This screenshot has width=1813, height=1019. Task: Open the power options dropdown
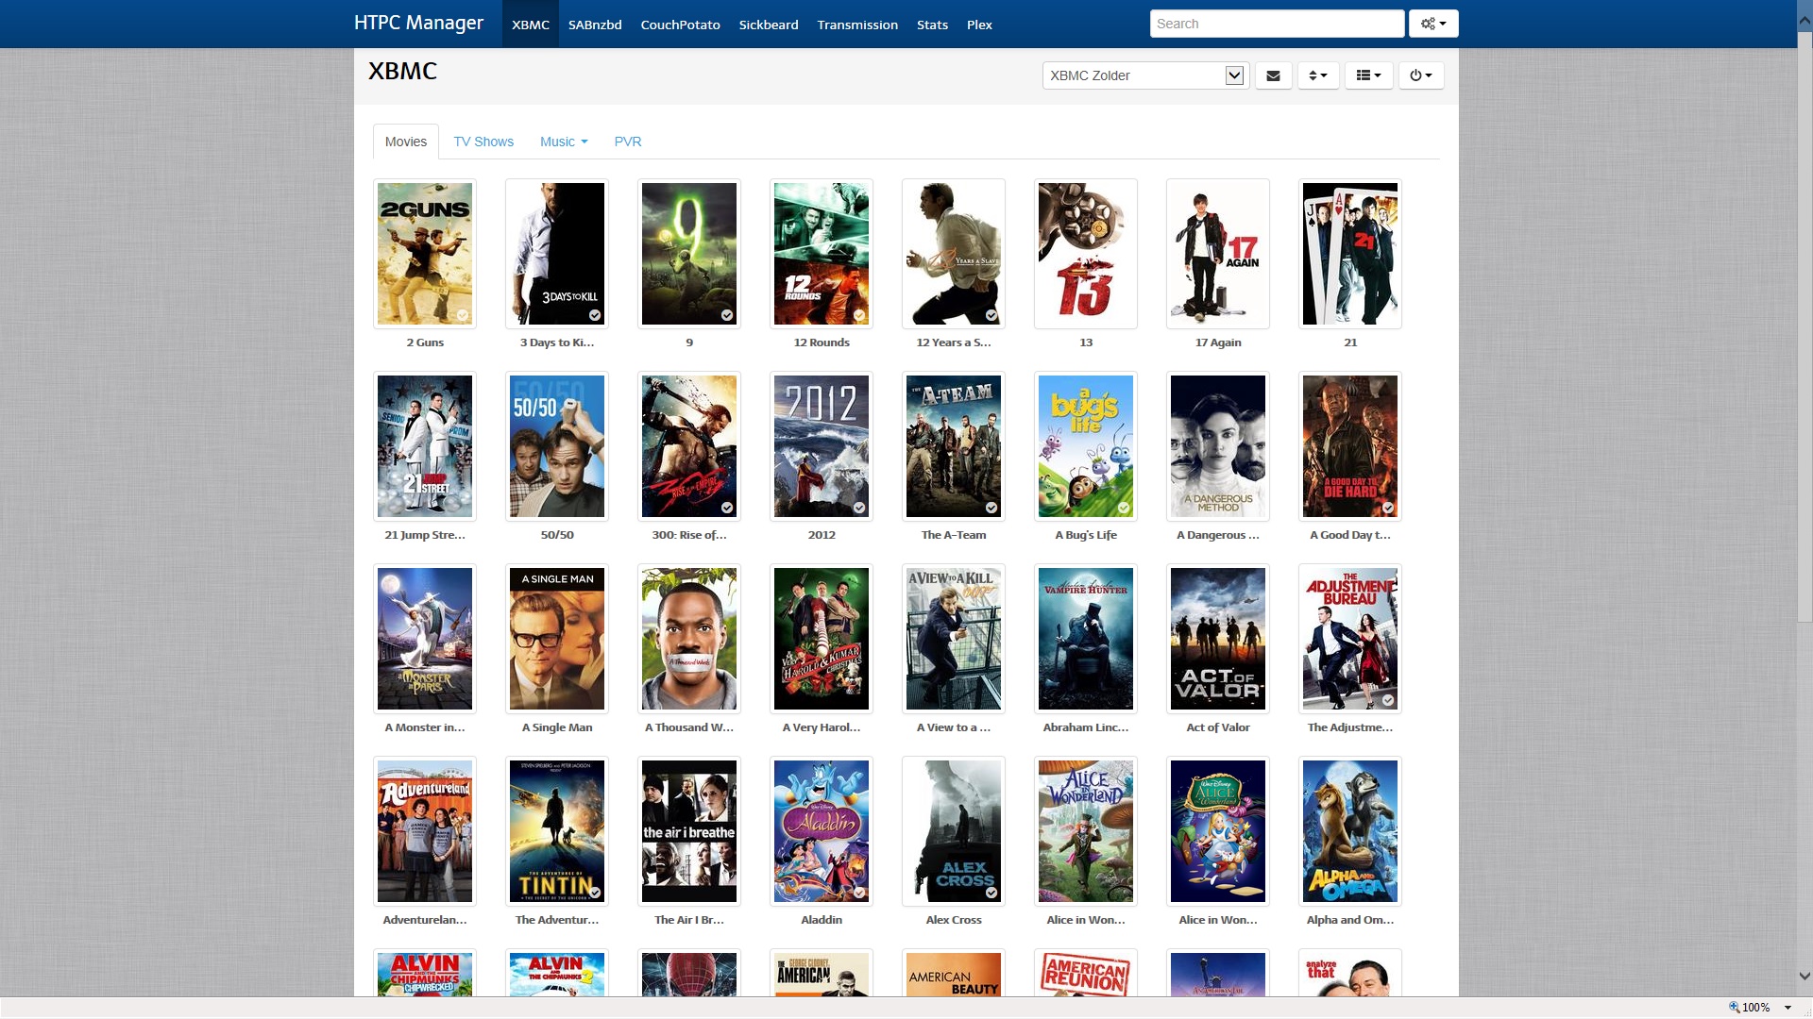1420,75
